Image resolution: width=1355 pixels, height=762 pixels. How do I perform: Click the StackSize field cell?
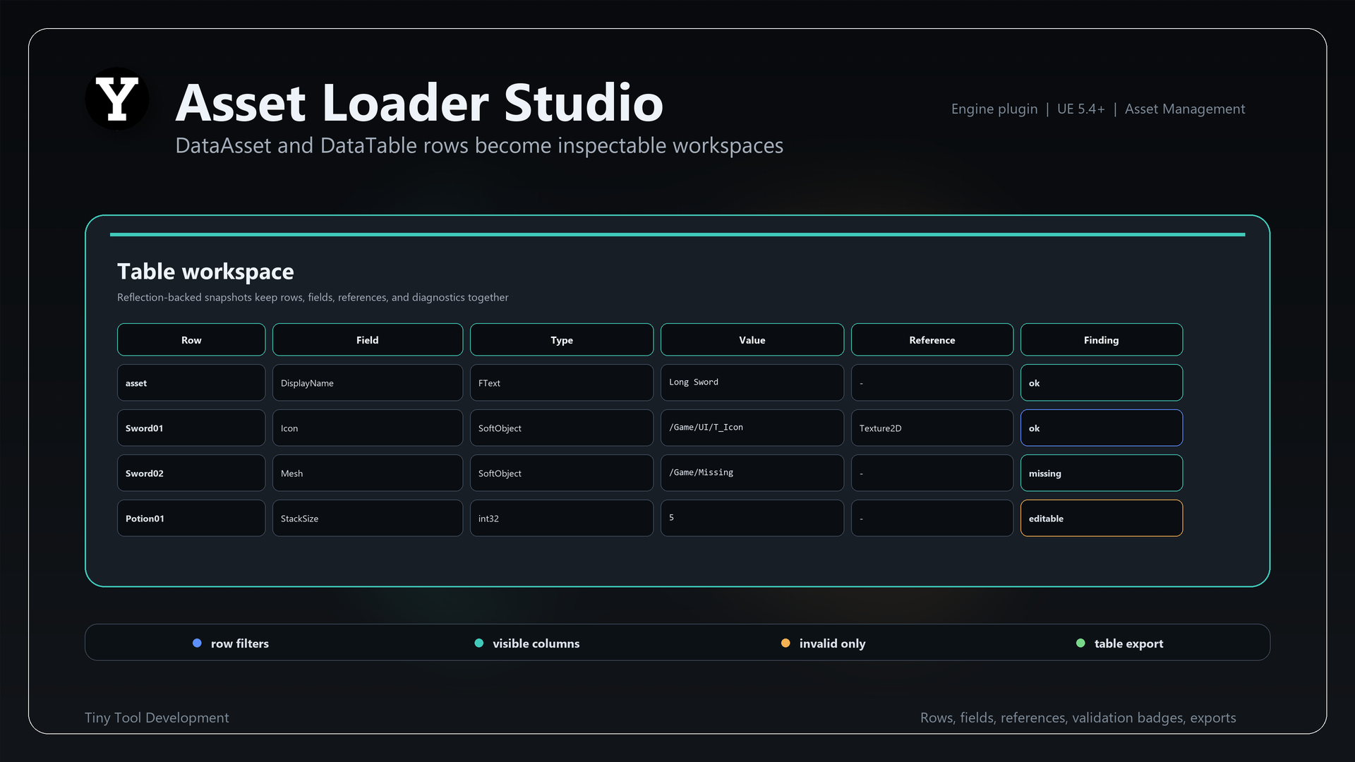click(x=368, y=518)
